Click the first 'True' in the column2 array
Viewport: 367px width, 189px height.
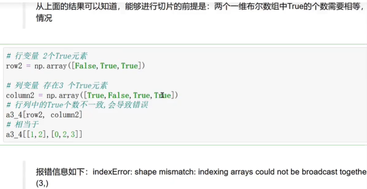tap(95, 95)
